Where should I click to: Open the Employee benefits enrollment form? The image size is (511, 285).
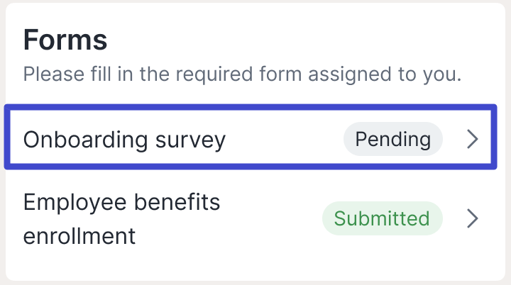(x=121, y=218)
